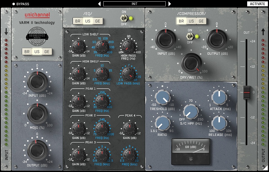Click the ACTIVATE button
The height and width of the screenshot is (172, 269).
tap(257, 4)
